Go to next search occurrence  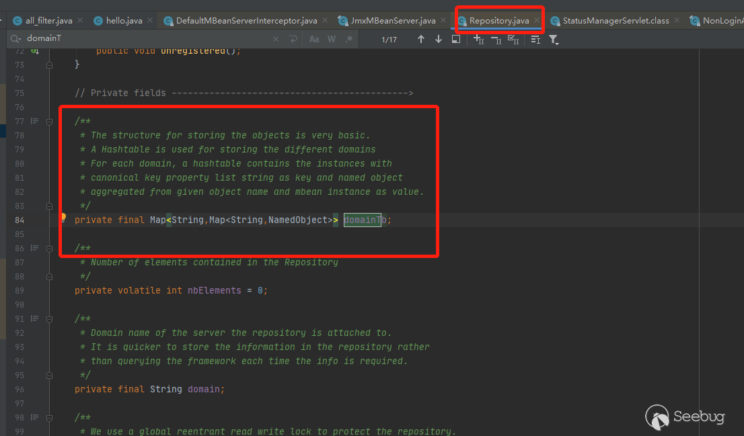point(439,40)
